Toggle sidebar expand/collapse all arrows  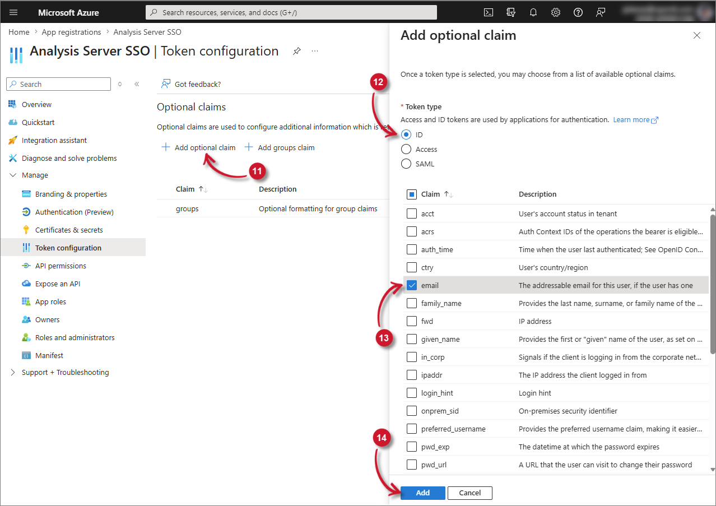point(120,84)
